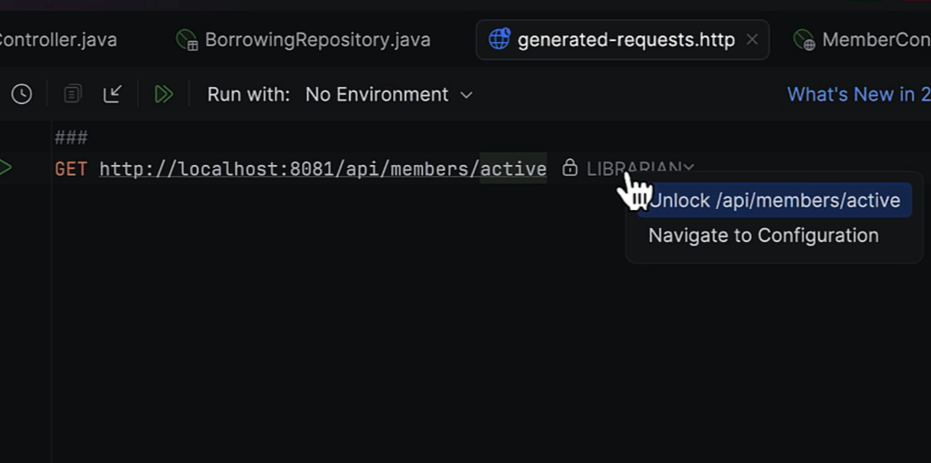Screen dimensions: 931x463
Task: Select Navigate to Configuration menu entry
Action: [764, 235]
